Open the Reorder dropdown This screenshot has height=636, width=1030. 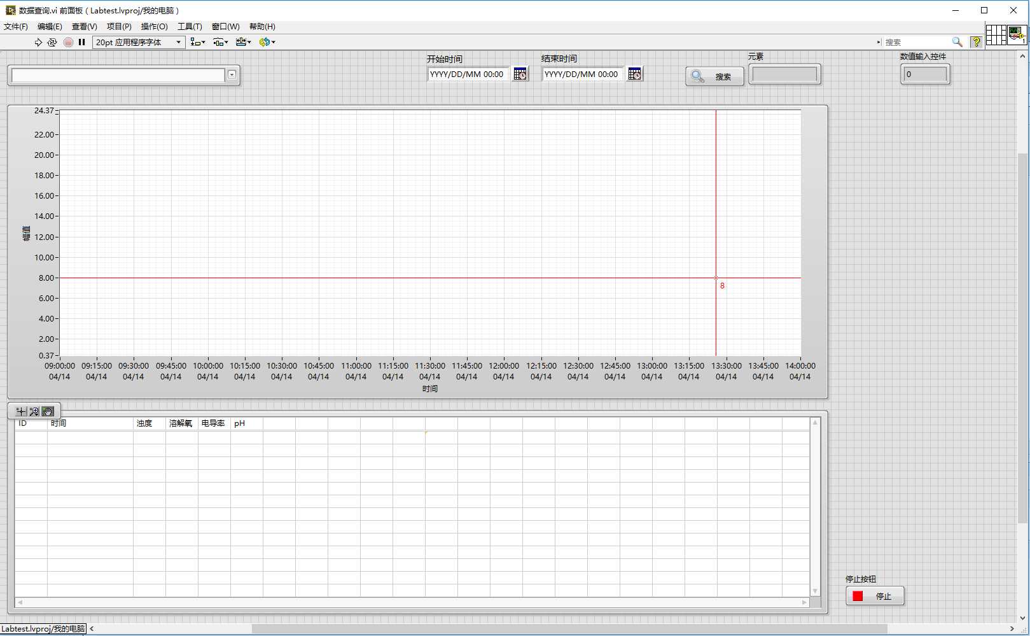tap(267, 42)
